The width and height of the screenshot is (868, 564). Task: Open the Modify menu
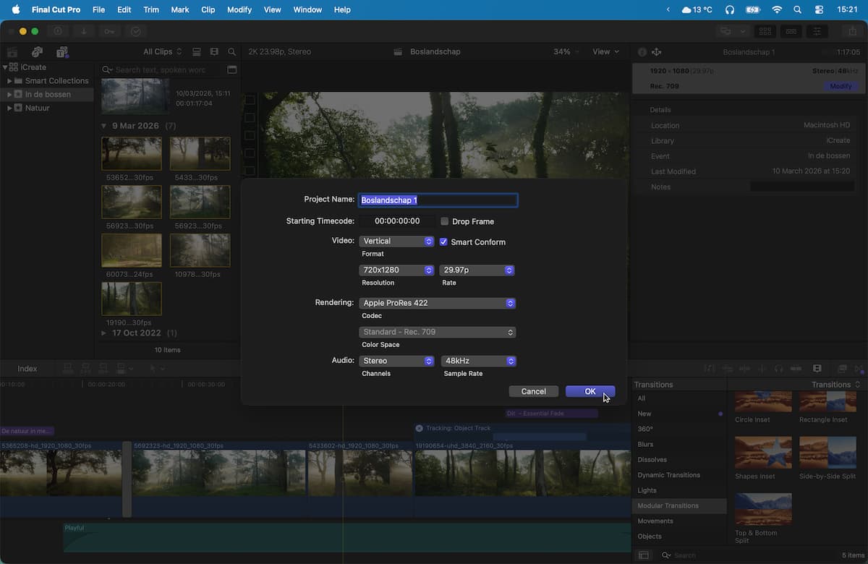point(239,9)
